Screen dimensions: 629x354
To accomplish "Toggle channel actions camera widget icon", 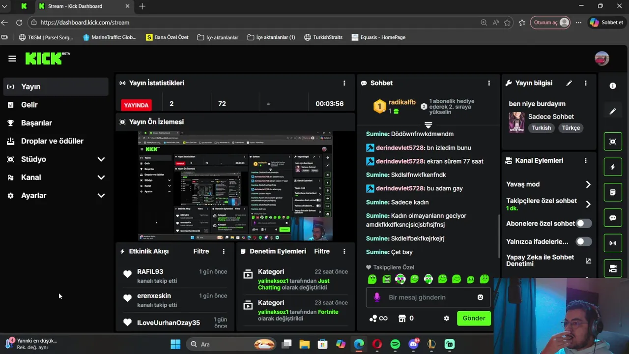I will 613,268.
